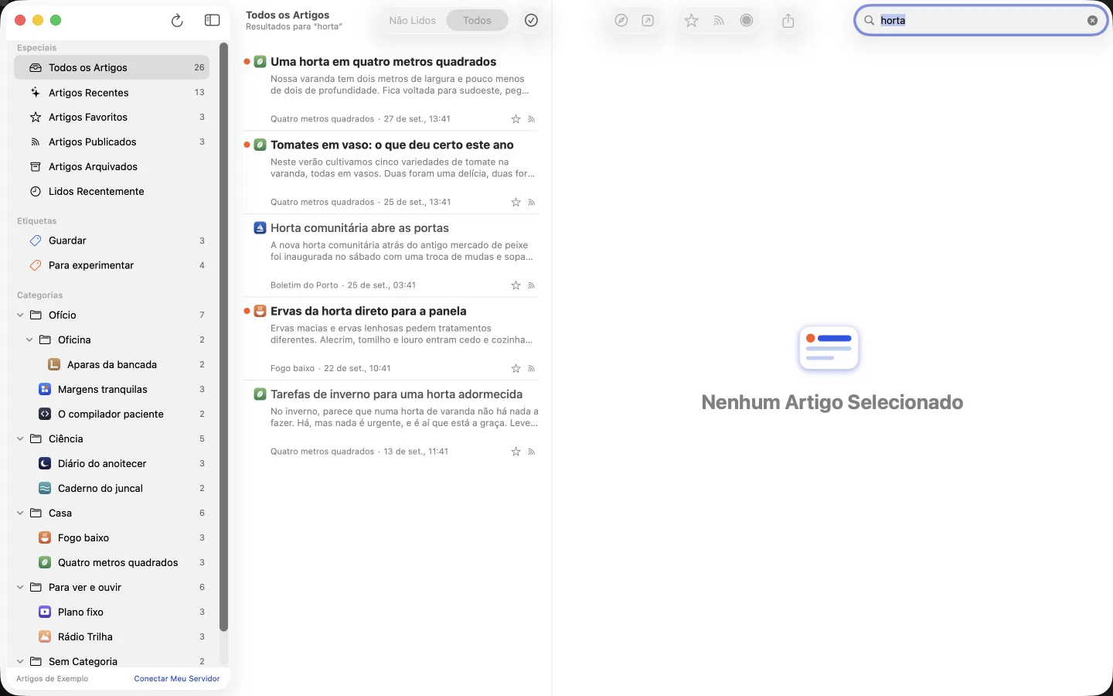Click Conectar Meu Servidor link

[x=177, y=679]
